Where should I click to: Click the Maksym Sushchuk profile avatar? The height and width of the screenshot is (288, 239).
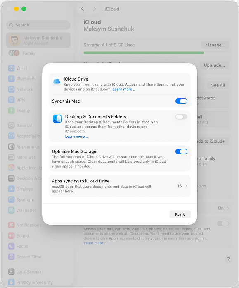14,40
